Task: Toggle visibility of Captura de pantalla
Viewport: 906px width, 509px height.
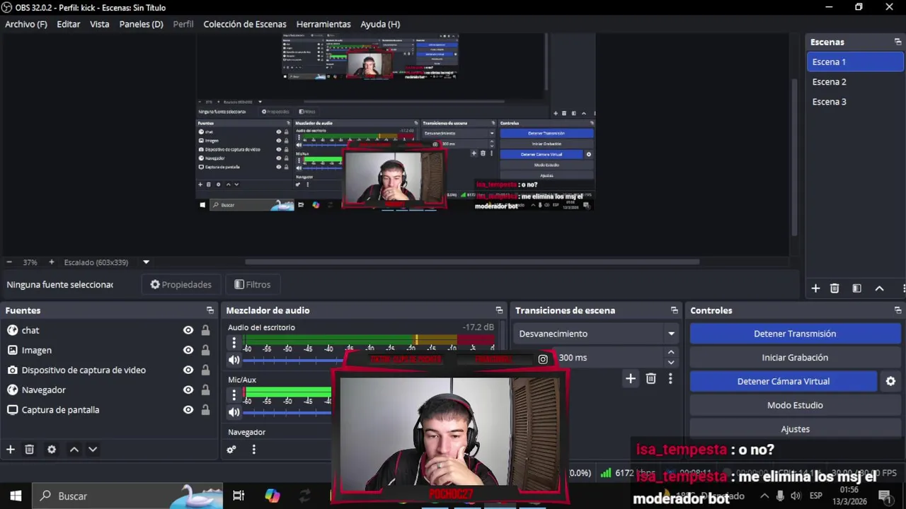Action: (188, 409)
